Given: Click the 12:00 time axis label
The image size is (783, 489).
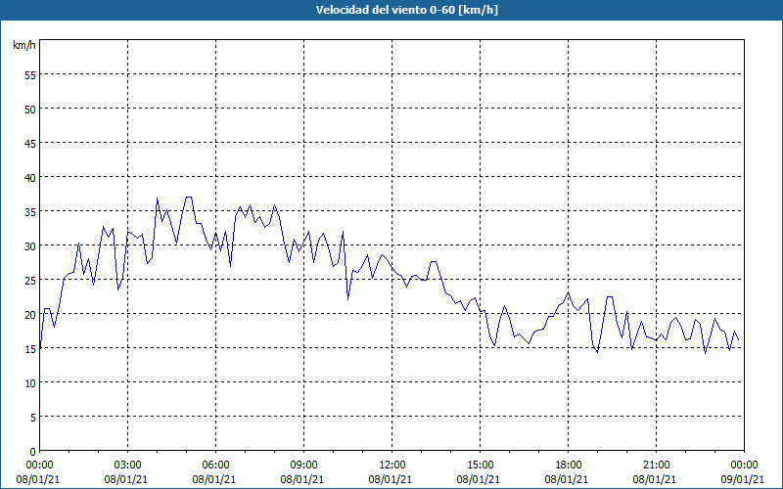Looking at the screenshot, I should [x=392, y=466].
